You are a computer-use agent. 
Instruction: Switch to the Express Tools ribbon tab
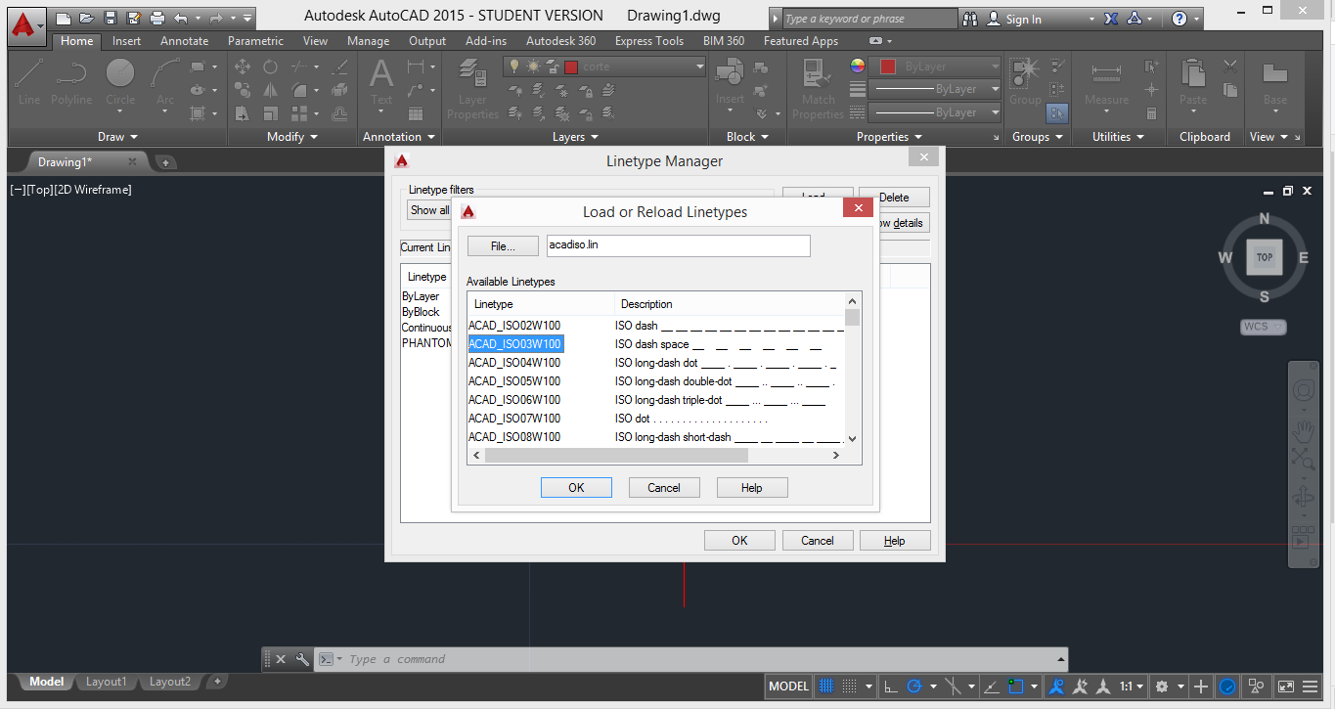tap(649, 41)
